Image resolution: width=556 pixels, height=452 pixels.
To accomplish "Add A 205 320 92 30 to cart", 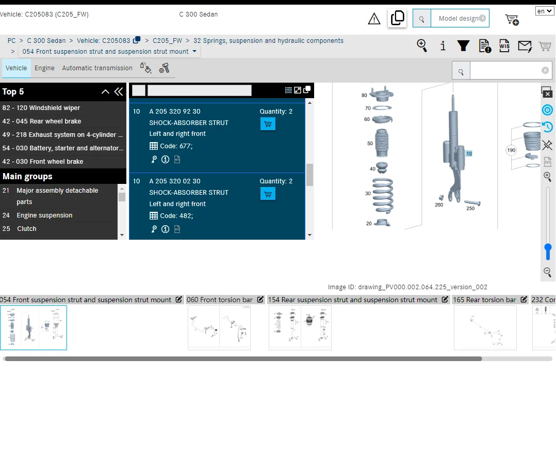I will [268, 124].
